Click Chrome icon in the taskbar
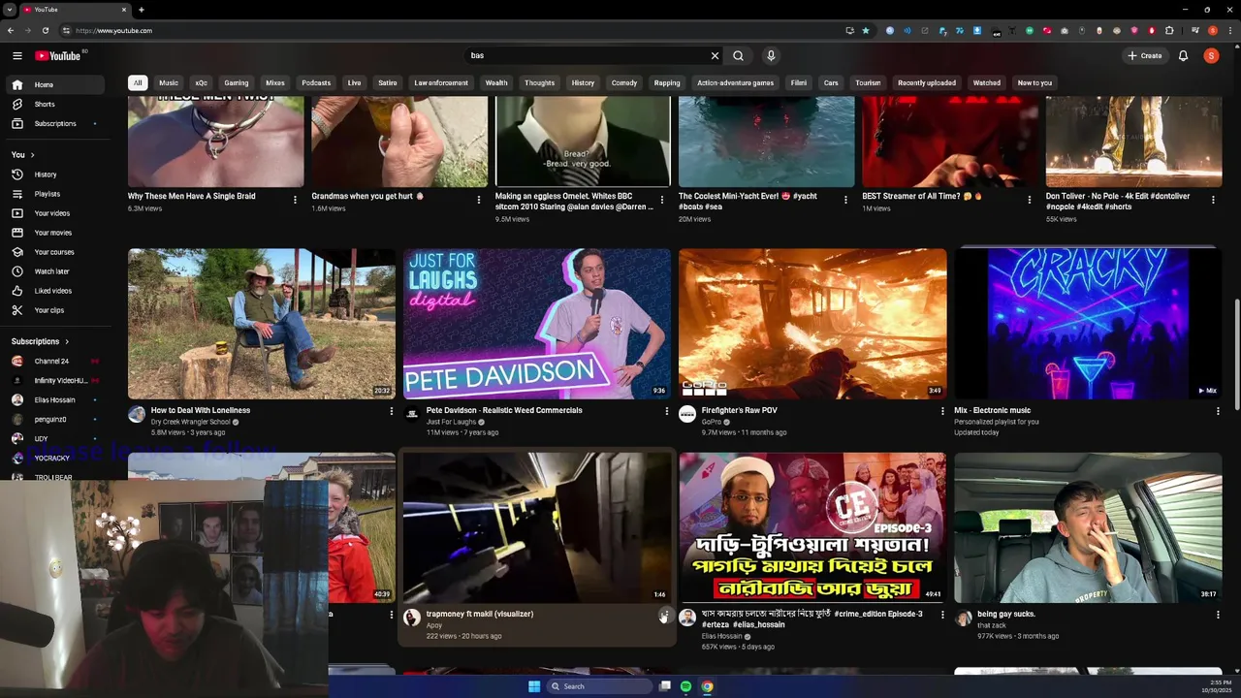The width and height of the screenshot is (1241, 698). (x=707, y=686)
